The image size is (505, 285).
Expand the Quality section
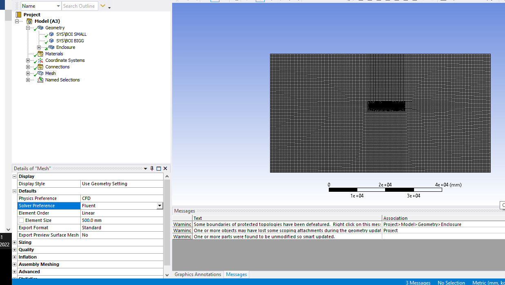pyautogui.click(x=15, y=250)
